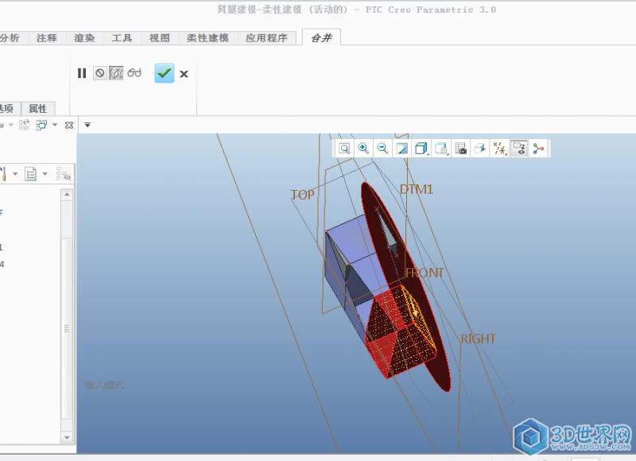
Task: Select the TOP datum plane label
Action: tap(303, 195)
